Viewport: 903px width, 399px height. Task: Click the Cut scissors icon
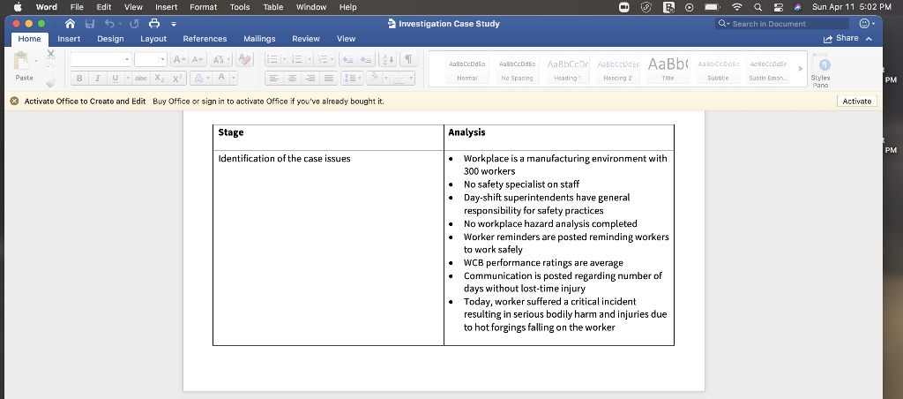point(50,55)
